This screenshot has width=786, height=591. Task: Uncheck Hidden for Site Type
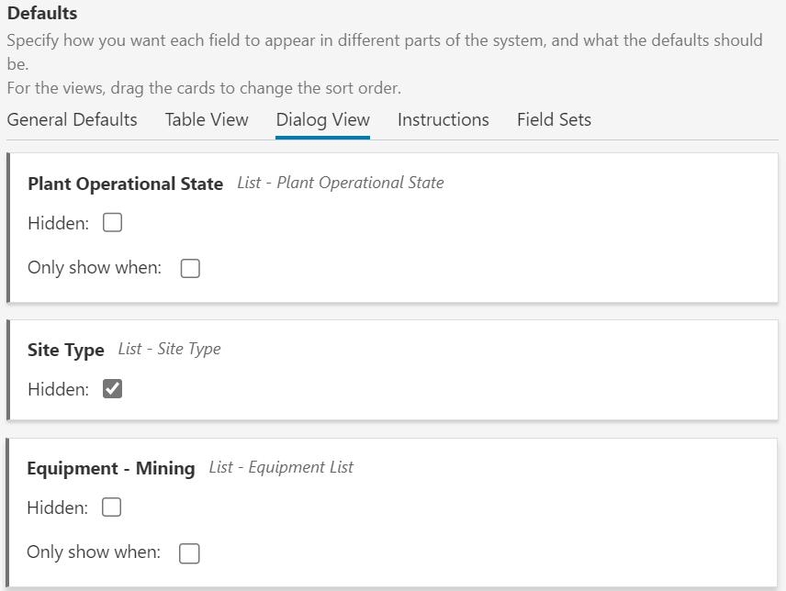click(112, 389)
